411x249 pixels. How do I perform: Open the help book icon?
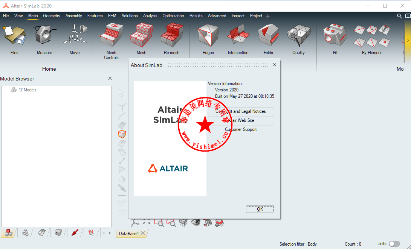(408, 16)
